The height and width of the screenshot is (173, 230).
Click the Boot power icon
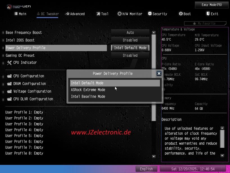181,14
